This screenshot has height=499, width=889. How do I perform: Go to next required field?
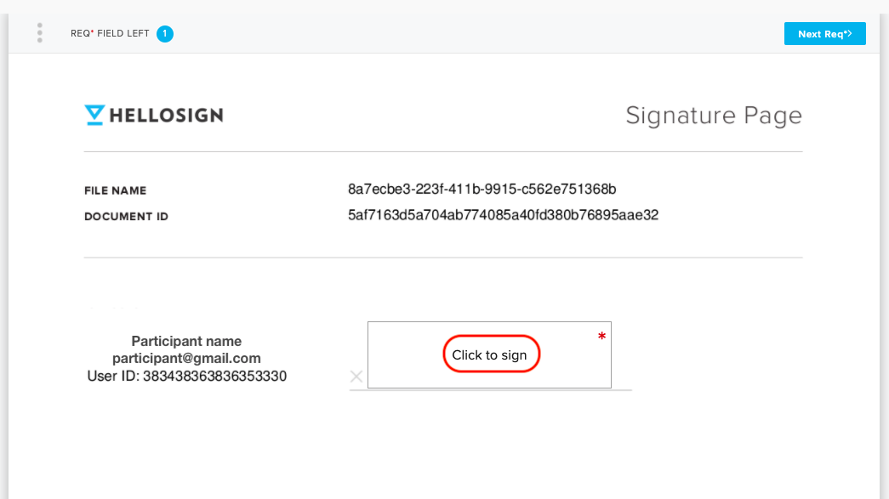click(824, 34)
